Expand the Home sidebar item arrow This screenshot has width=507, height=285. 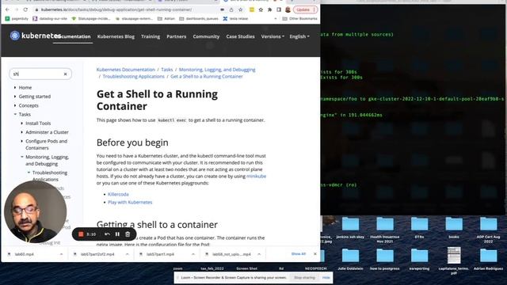point(15,88)
